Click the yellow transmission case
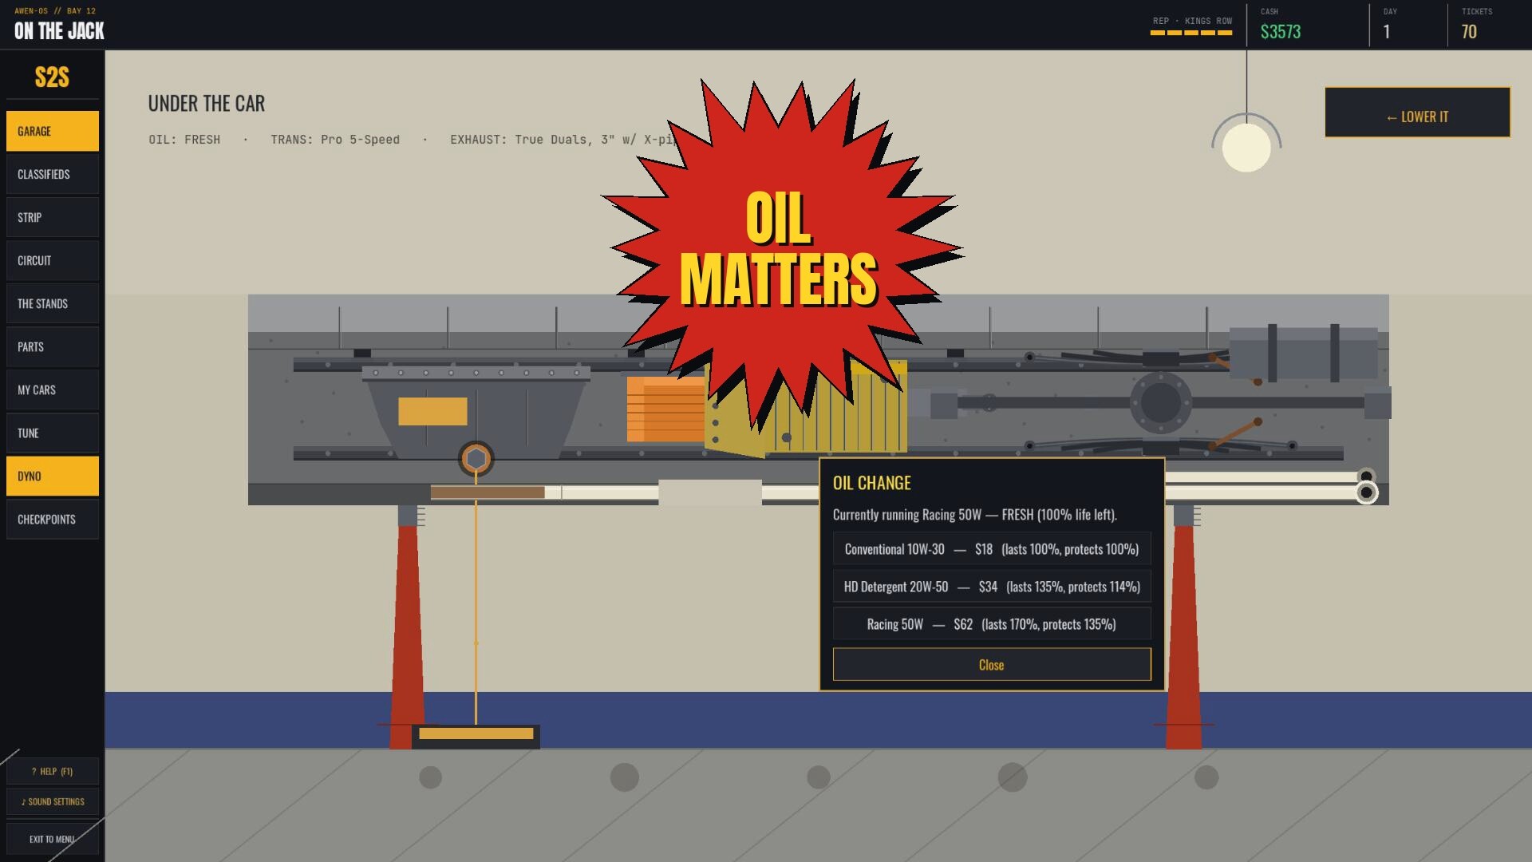The width and height of the screenshot is (1532, 862). (x=830, y=415)
